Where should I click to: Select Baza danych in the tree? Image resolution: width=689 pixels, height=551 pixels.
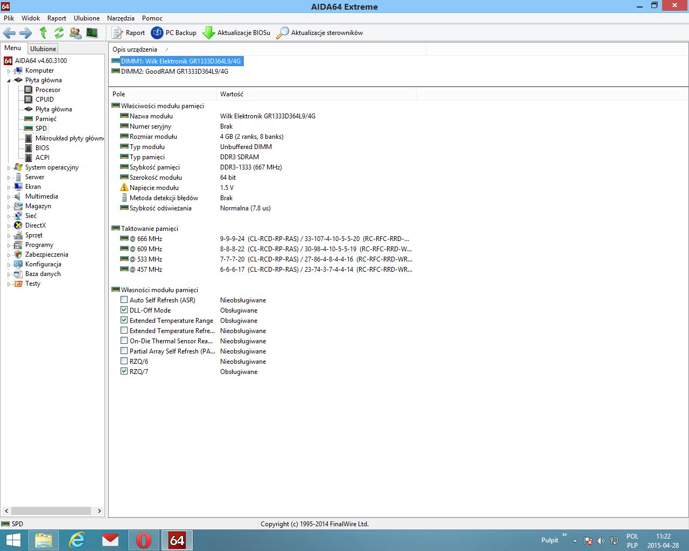coord(43,274)
